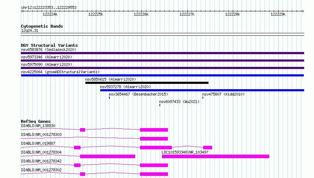Open nsv475807 (Kidd2010) variant label
The height and width of the screenshot is (178, 314).
[x=223, y=94]
